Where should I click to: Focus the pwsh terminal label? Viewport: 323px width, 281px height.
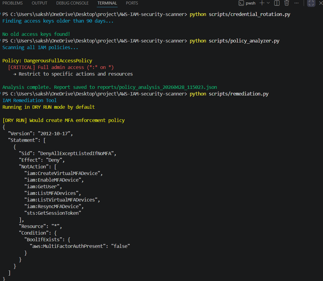click(x=250, y=3)
